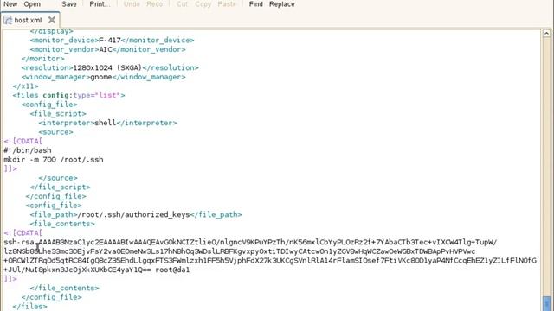The image size is (554, 311).
Task: Click the closing </files> tag
Action: [x=29, y=306]
